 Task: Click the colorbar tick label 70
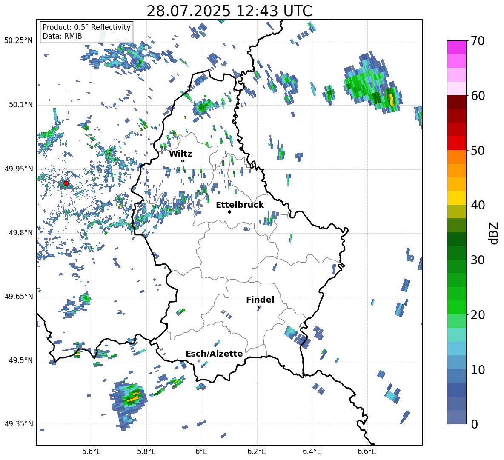(x=478, y=41)
